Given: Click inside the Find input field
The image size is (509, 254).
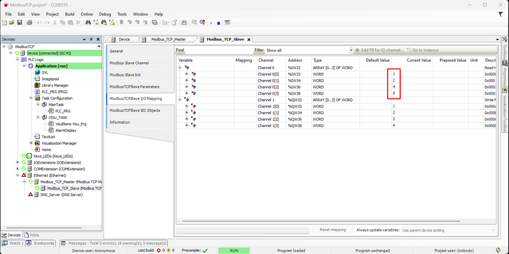Looking at the screenshot, I should (x=219, y=51).
